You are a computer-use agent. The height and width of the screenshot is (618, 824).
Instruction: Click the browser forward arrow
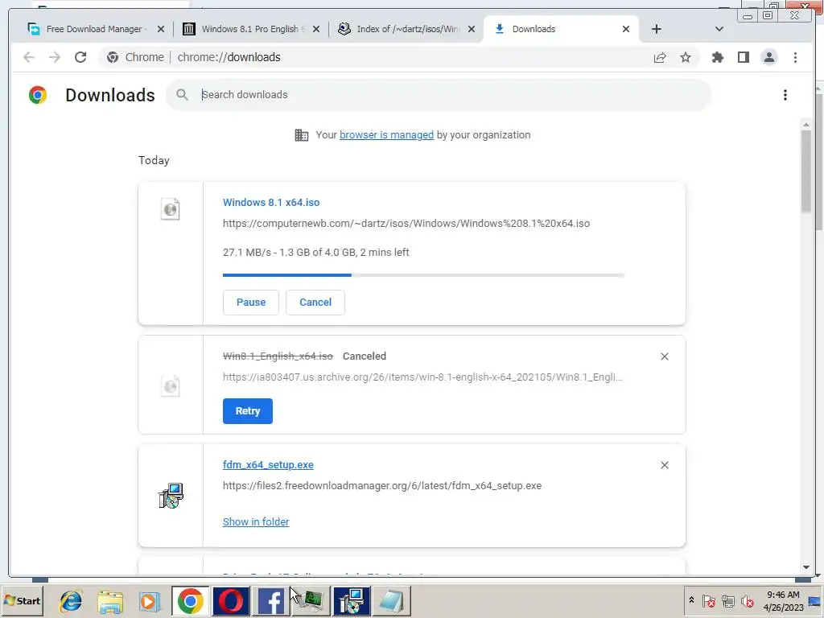(55, 57)
